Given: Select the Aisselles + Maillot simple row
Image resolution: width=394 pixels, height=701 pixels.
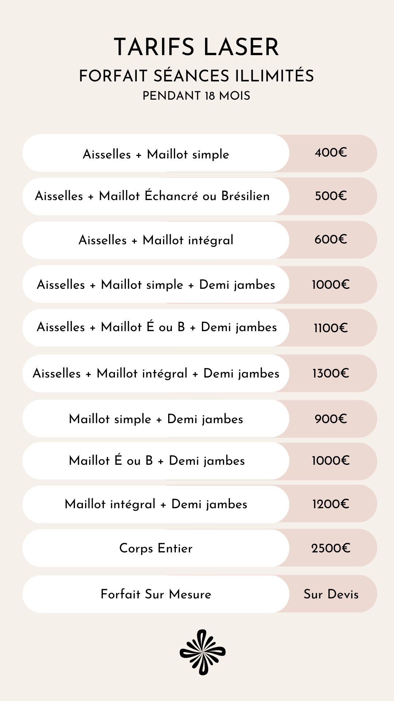Looking at the screenshot, I should tap(156, 154).
